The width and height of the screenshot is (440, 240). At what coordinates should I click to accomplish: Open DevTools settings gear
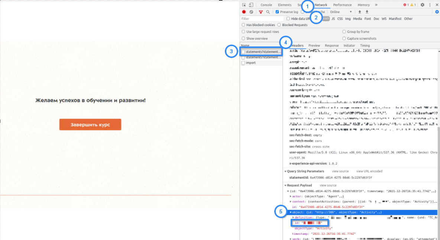point(422,5)
